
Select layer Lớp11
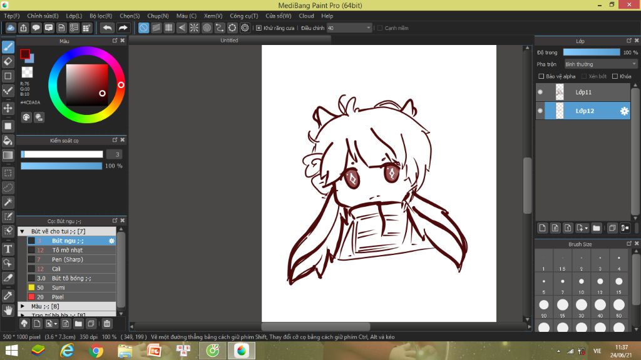click(583, 92)
